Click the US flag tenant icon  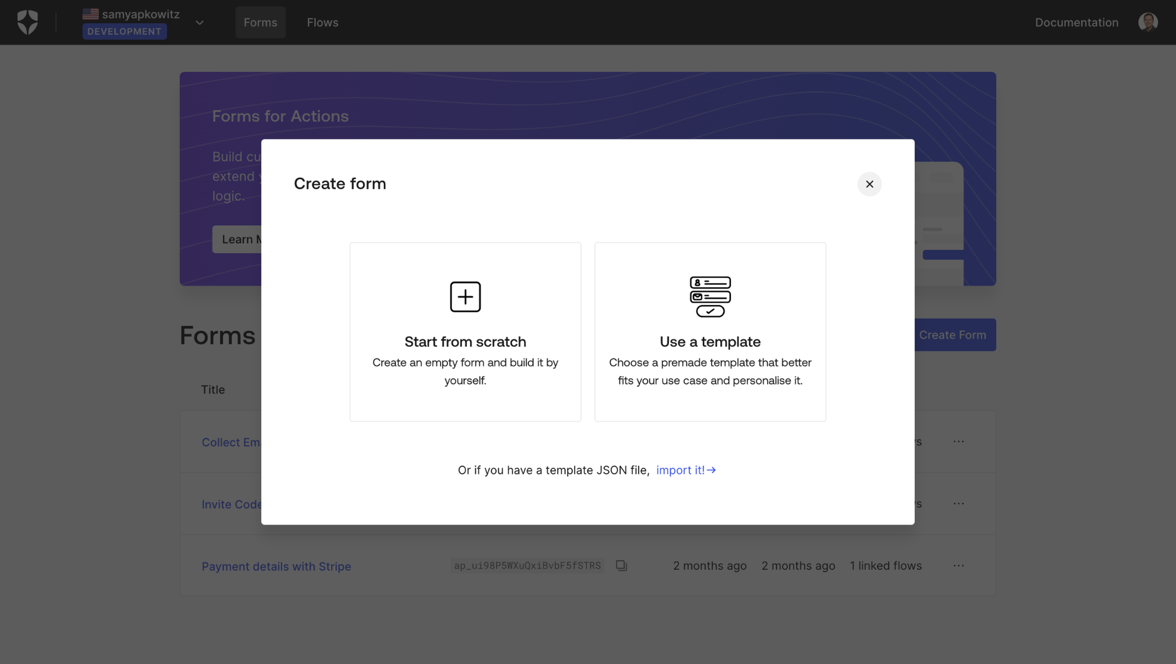[x=91, y=14]
